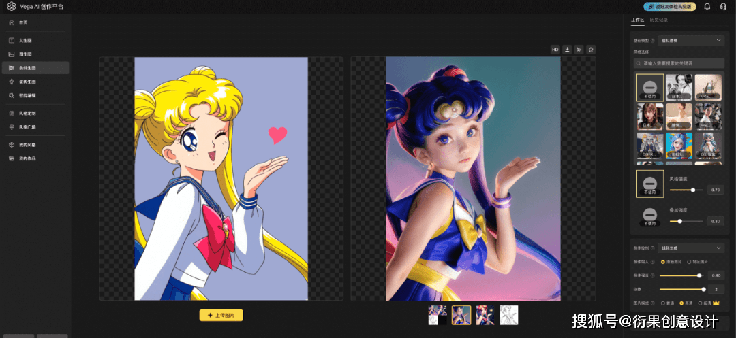The height and width of the screenshot is (338, 736).
Task: Open notifications bell icon
Action: [x=707, y=7]
